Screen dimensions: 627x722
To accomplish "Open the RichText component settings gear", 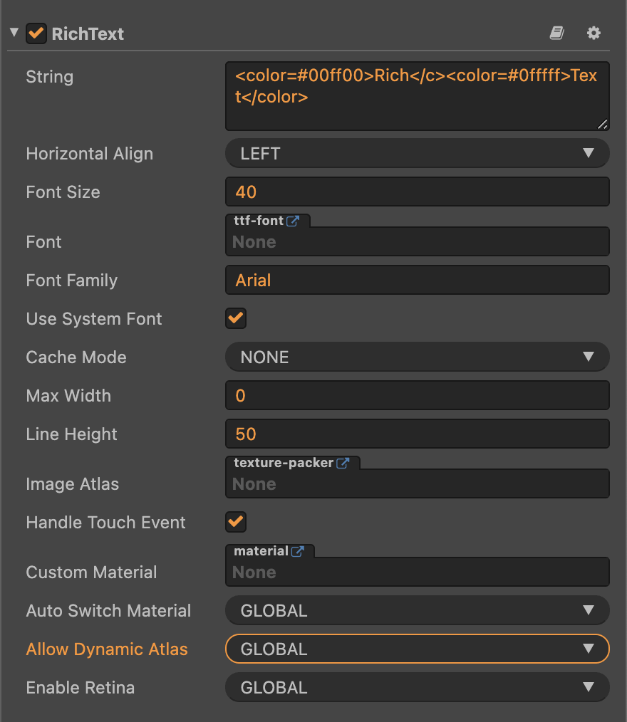I will click(594, 33).
